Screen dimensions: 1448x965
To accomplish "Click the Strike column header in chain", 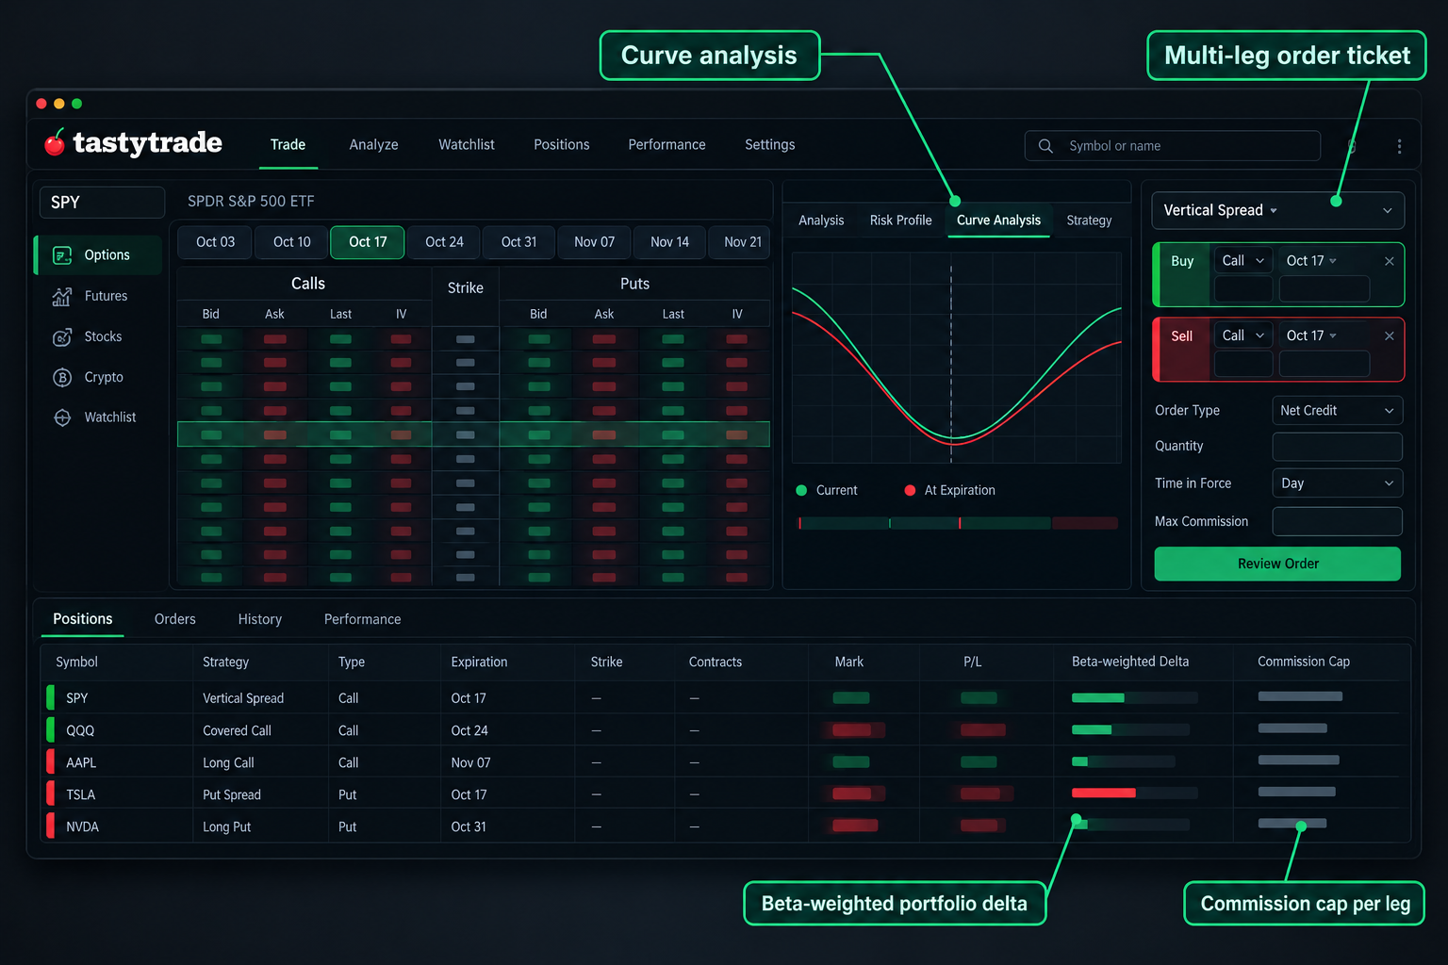I will pyautogui.click(x=465, y=288).
